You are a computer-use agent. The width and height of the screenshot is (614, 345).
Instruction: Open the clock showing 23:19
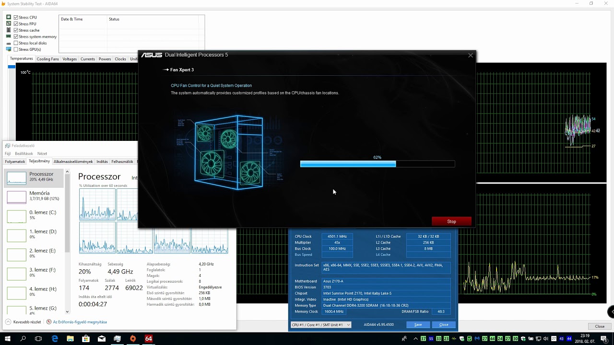(x=584, y=339)
